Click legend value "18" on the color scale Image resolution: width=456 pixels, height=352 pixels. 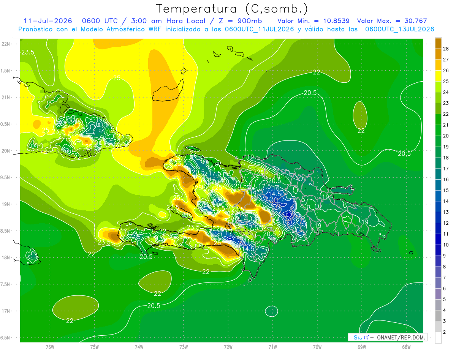coord(446,158)
